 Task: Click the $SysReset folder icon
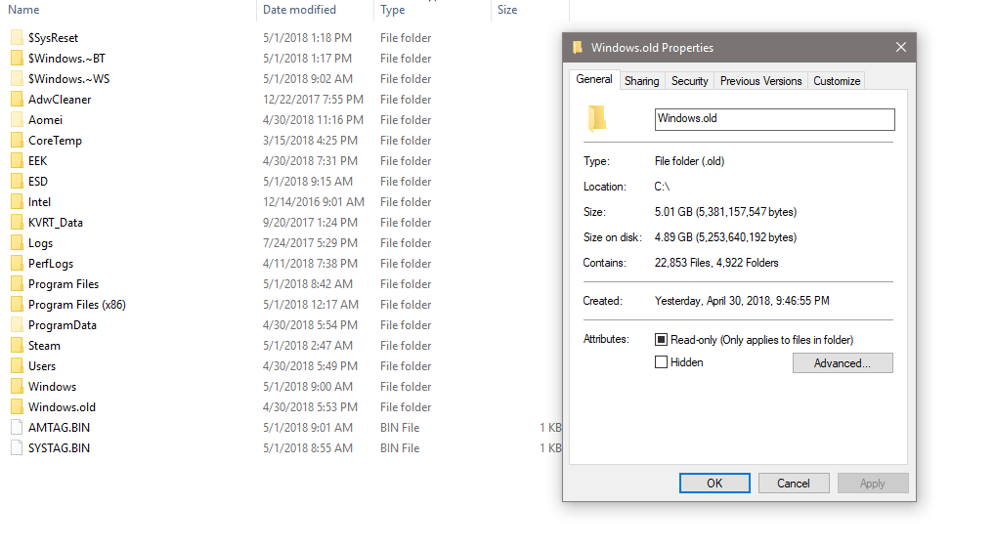point(16,38)
